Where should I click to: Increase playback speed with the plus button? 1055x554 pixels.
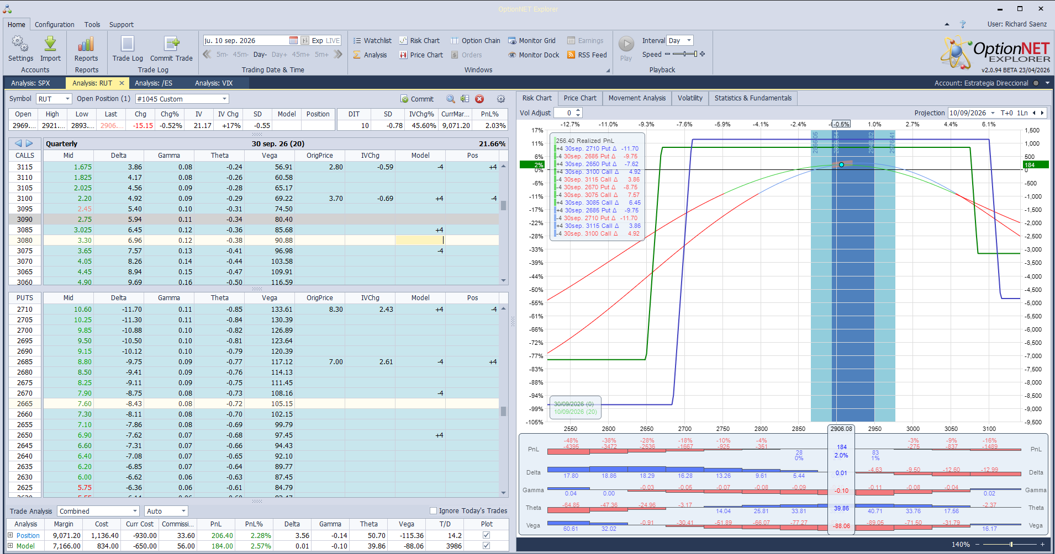[x=703, y=54]
